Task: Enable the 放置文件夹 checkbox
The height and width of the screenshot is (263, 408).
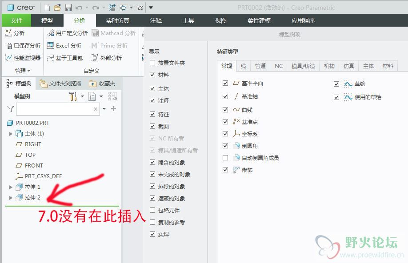Action: click(152, 63)
